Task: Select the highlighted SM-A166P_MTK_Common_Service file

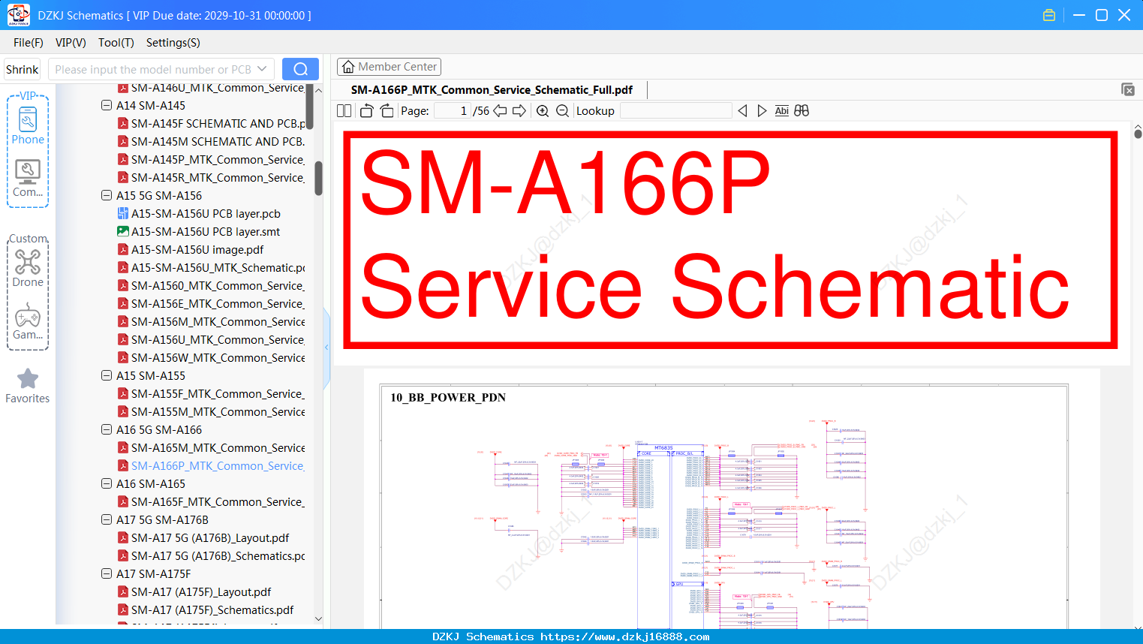Action: 212,466
